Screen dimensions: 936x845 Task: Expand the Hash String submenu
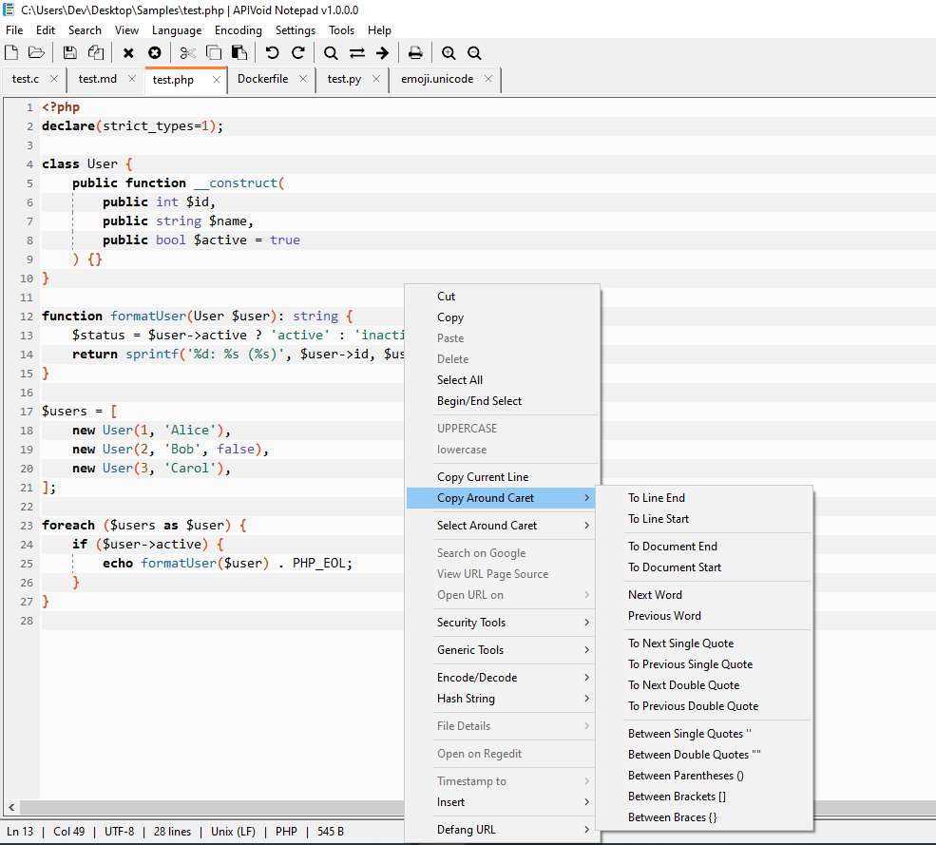501,699
